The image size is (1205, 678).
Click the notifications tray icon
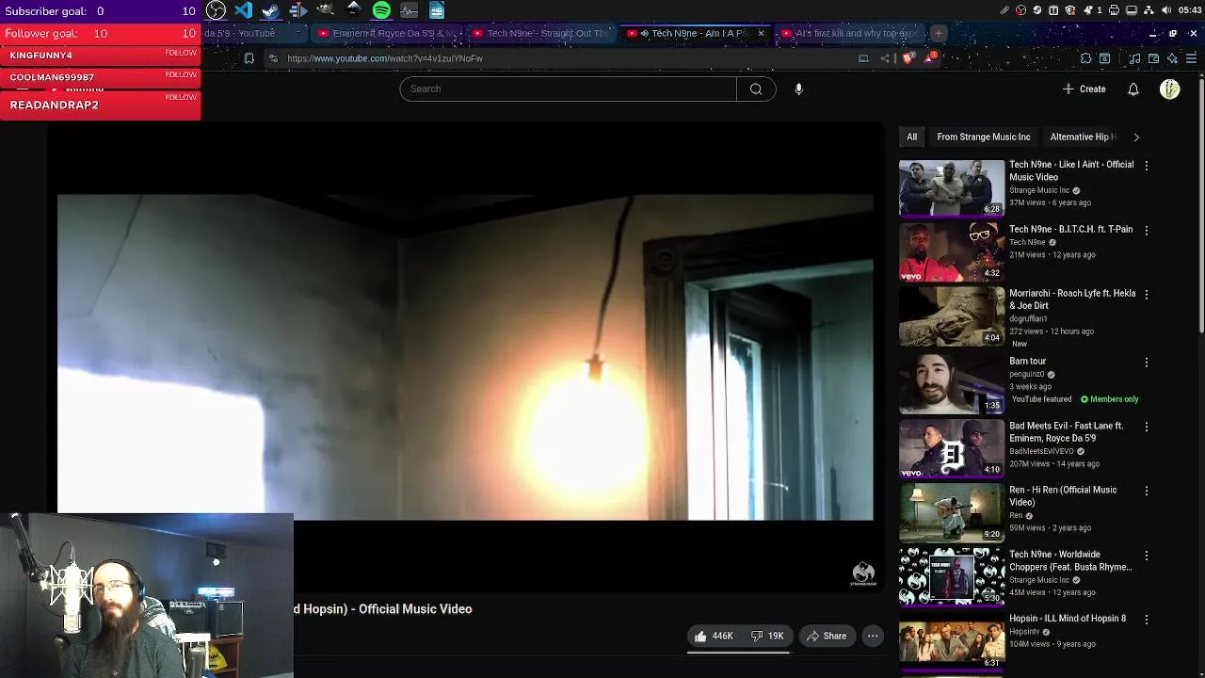1087,10
